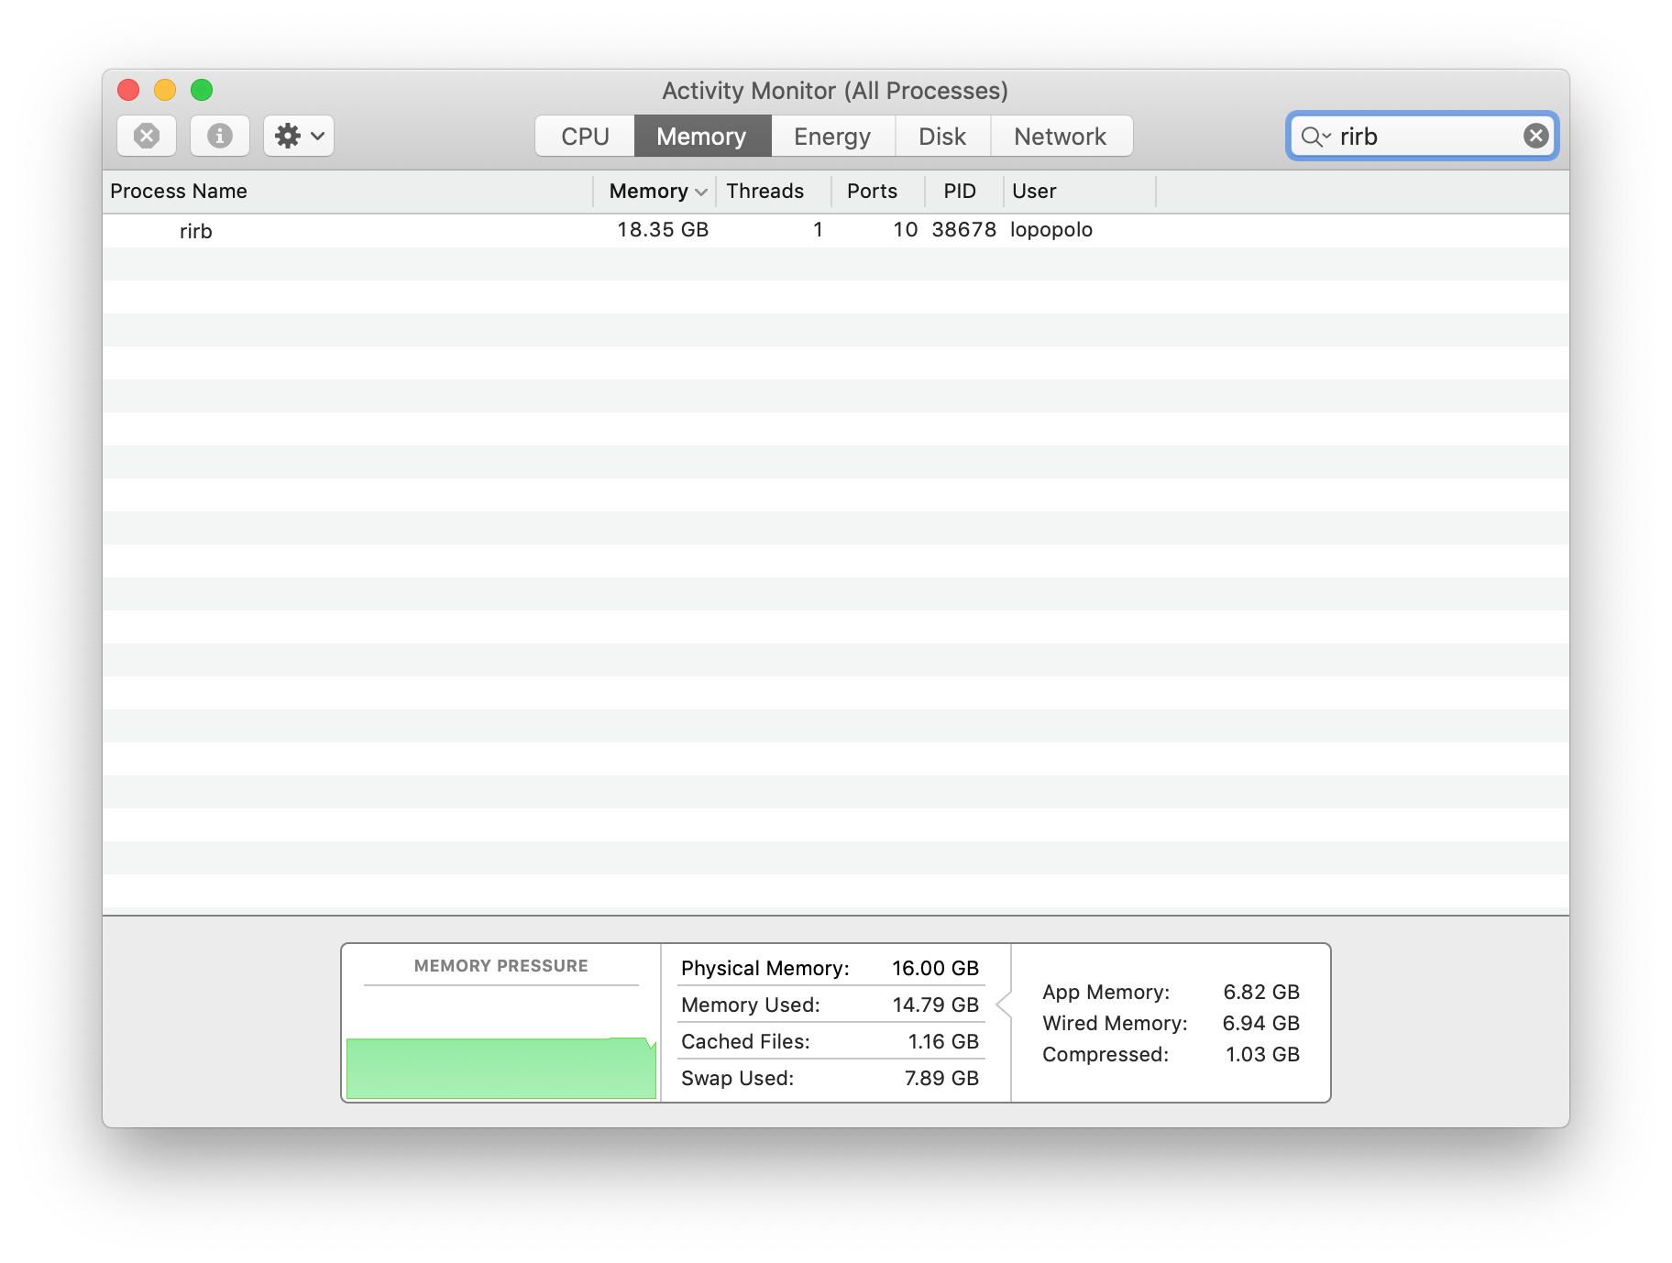Open process info with the inspect icon

219,137
